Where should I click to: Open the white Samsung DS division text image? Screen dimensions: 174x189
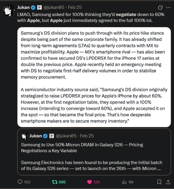coord(94,77)
